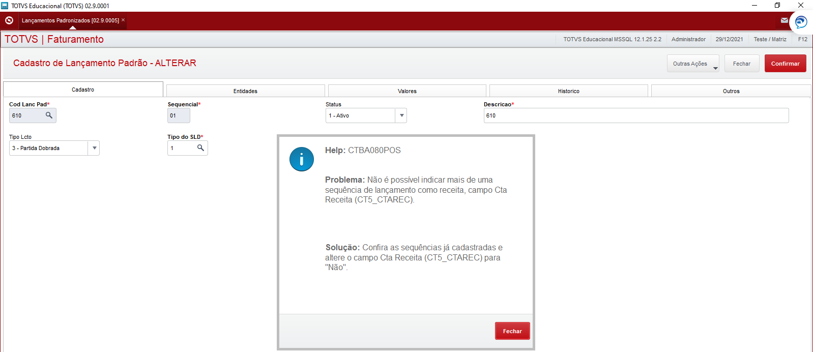Open the Tipo Lcto dropdown arrow
This screenshot has height=352, width=813.
click(94, 148)
